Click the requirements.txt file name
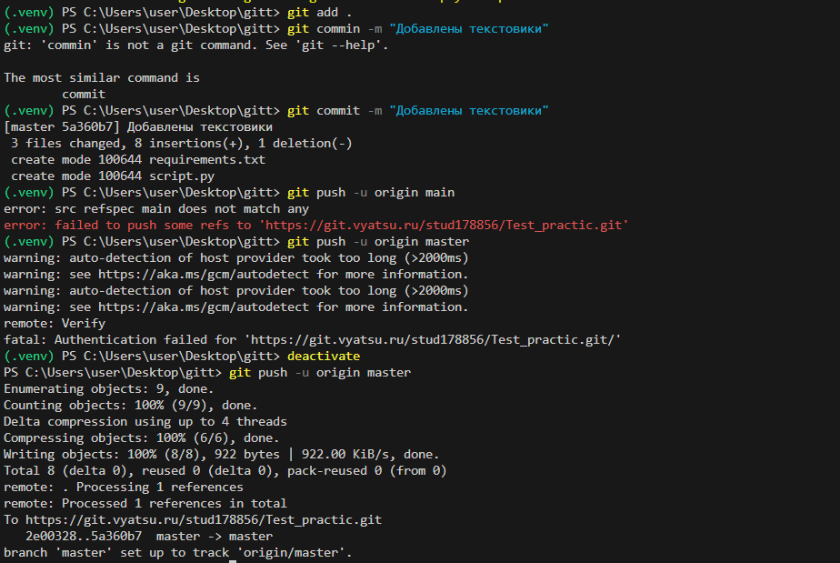The width and height of the screenshot is (840, 563). pyautogui.click(x=206, y=159)
